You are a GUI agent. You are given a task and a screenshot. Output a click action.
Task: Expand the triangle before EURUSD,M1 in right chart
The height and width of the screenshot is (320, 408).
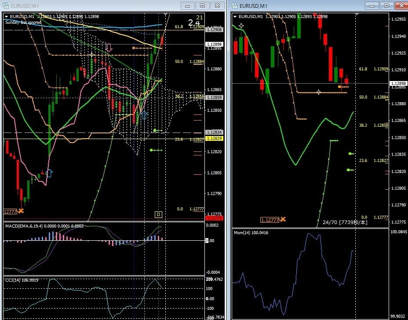tap(235, 16)
